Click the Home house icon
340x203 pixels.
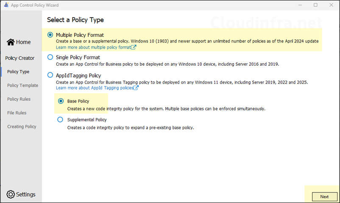pyautogui.click(x=11, y=42)
